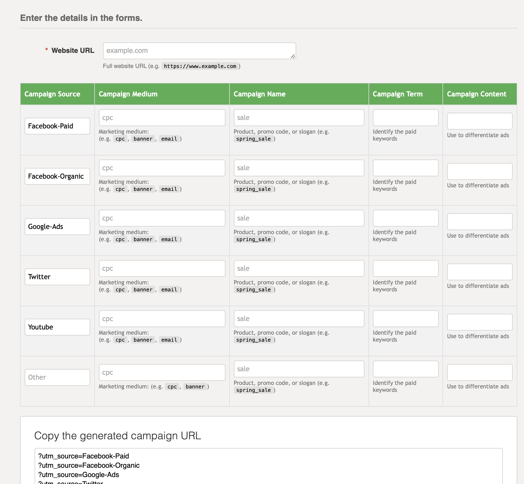Screen dimensions: 524x484
Task: Click the Youtube campaign term field
Action: click(x=405, y=319)
